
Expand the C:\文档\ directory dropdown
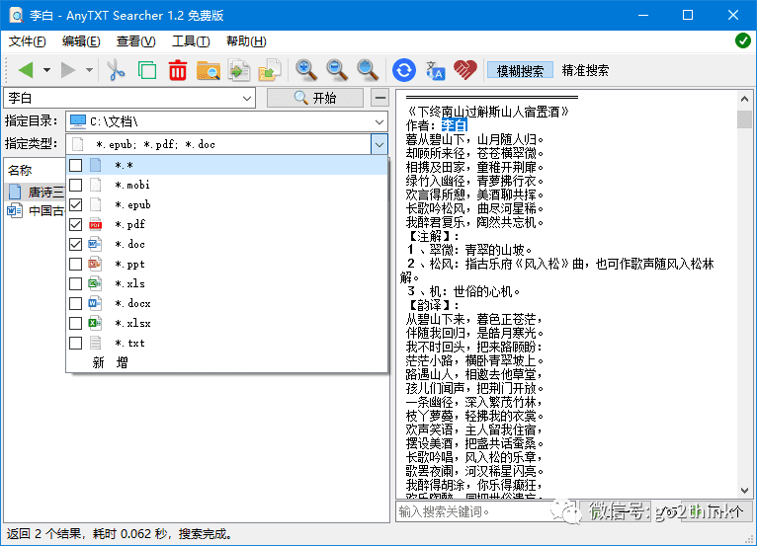tap(379, 122)
